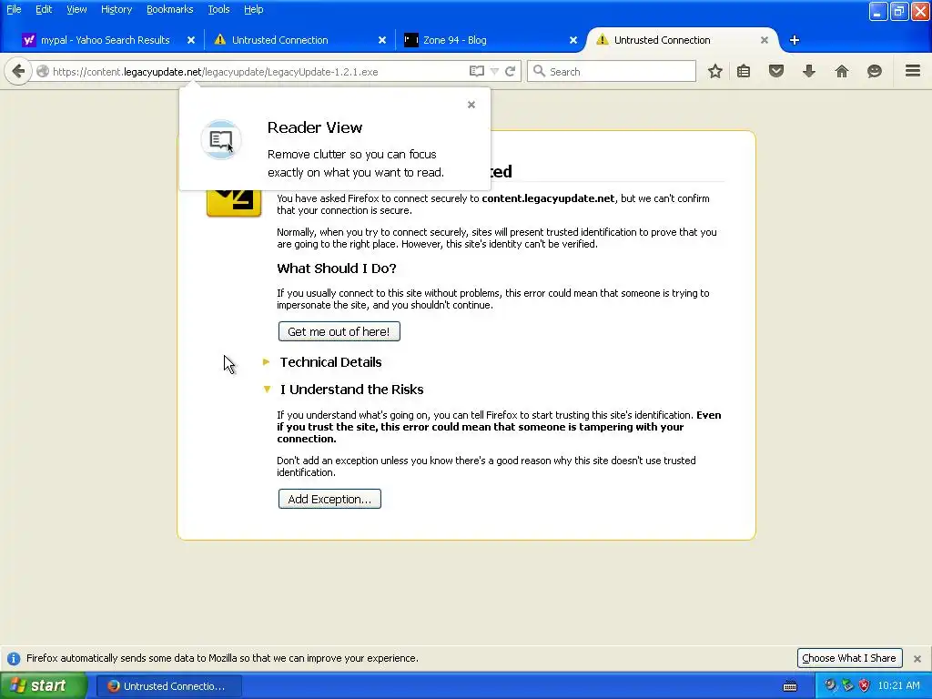
Task: Click in the Search input field
Action: (x=611, y=71)
